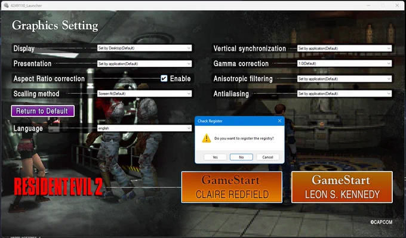The height and width of the screenshot is (238, 406).
Task: Close the 4249110_Launcher window
Action: click(x=397, y=5)
